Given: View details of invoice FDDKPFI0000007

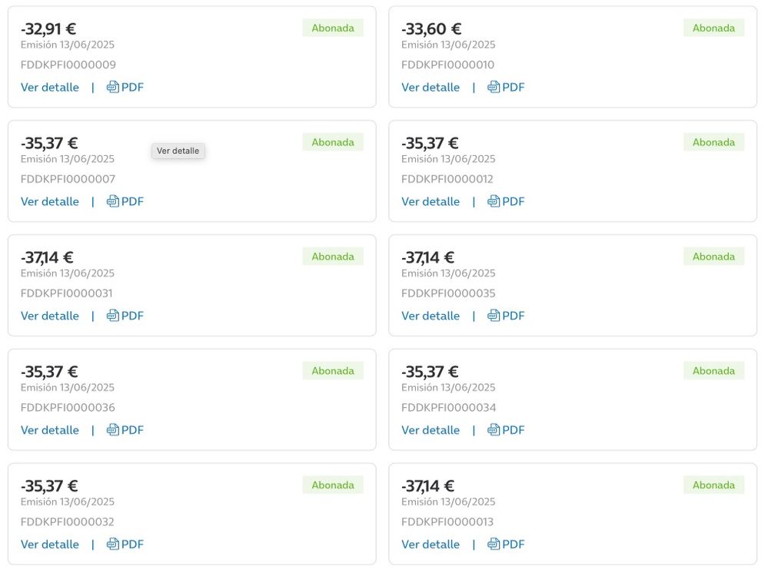Looking at the screenshot, I should [50, 202].
